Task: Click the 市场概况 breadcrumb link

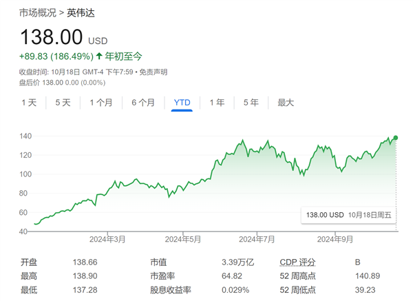Action: point(39,12)
